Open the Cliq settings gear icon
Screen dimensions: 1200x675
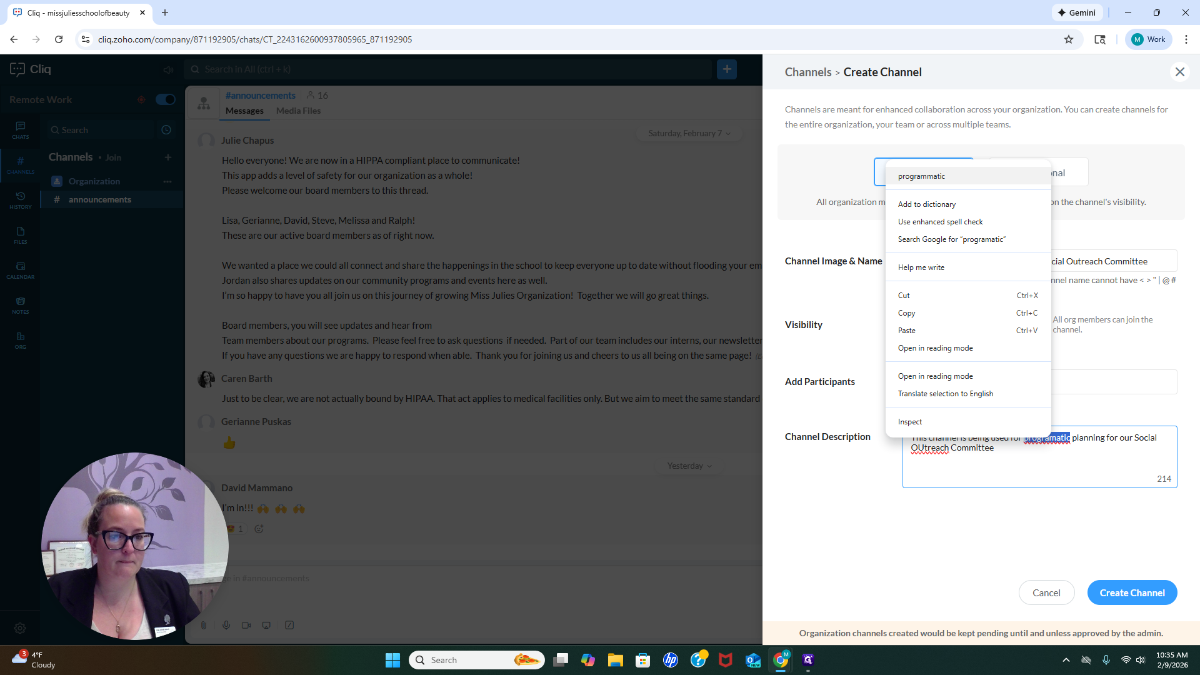20,628
